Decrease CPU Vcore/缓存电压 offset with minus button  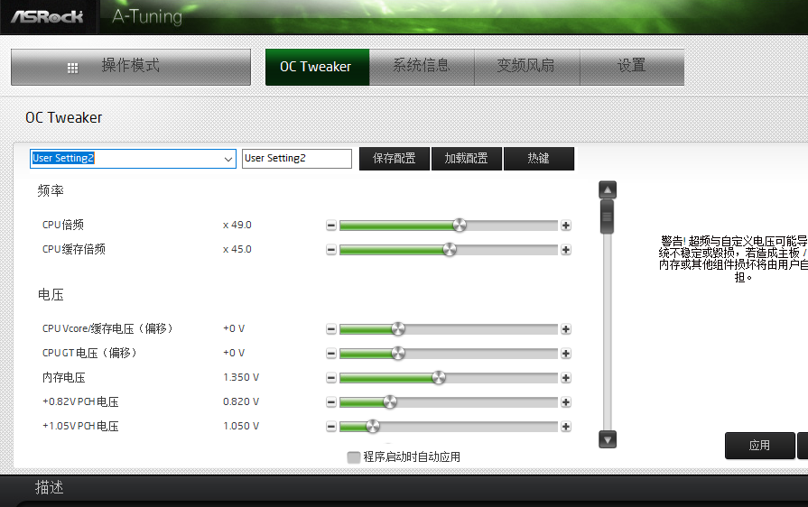(x=331, y=329)
